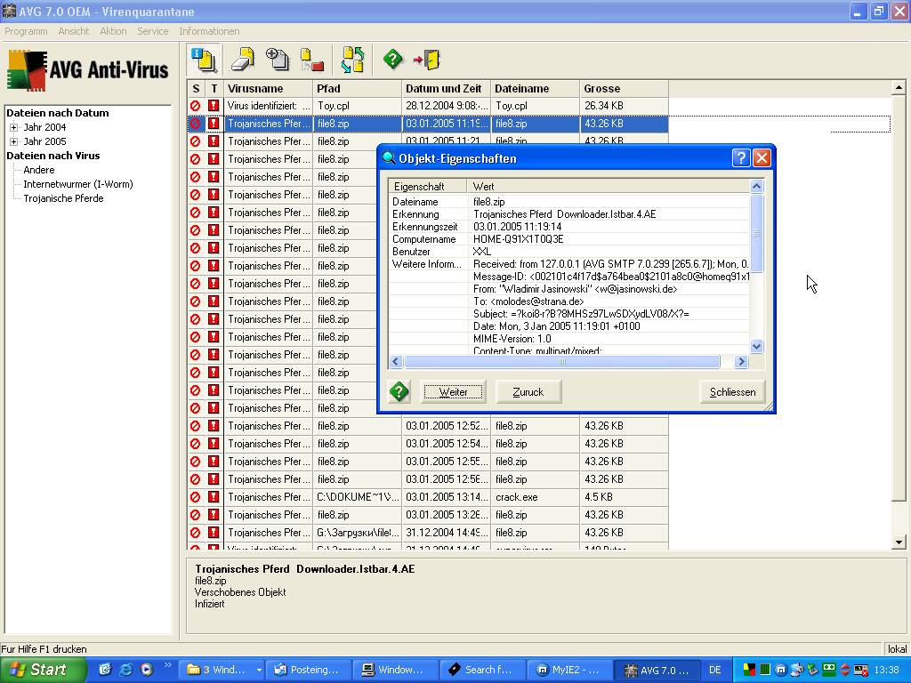
Task: Switch to the Posteing... taskbar window
Action: pos(309,670)
